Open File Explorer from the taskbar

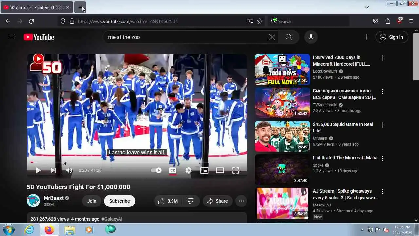click(70, 229)
